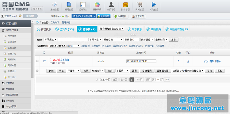Open the 请选择发布信息栏目 dropdown
Viewport: 230px width, 114px height.
point(84,16)
